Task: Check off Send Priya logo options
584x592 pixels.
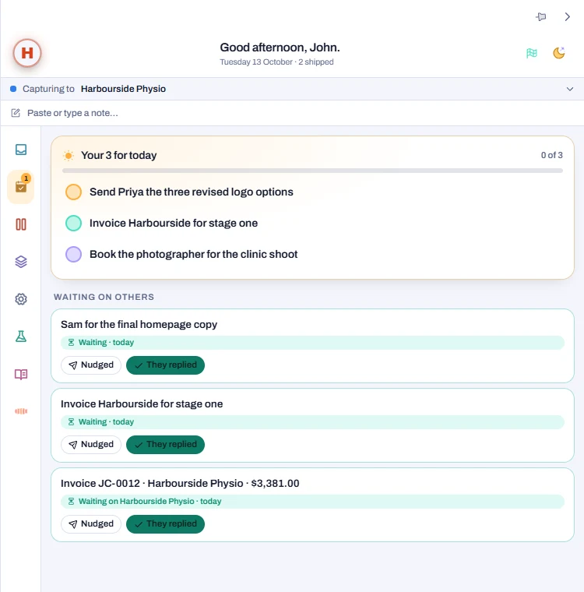Action: click(74, 192)
